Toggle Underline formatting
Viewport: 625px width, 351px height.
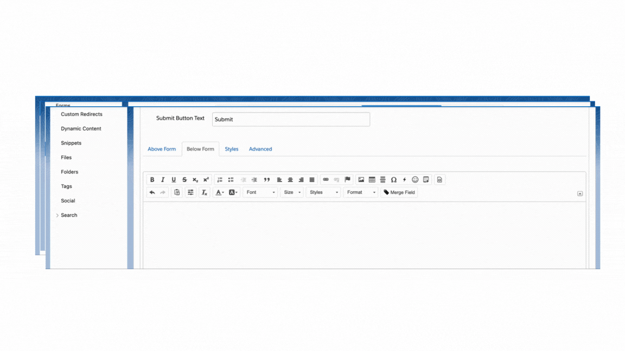coord(173,179)
